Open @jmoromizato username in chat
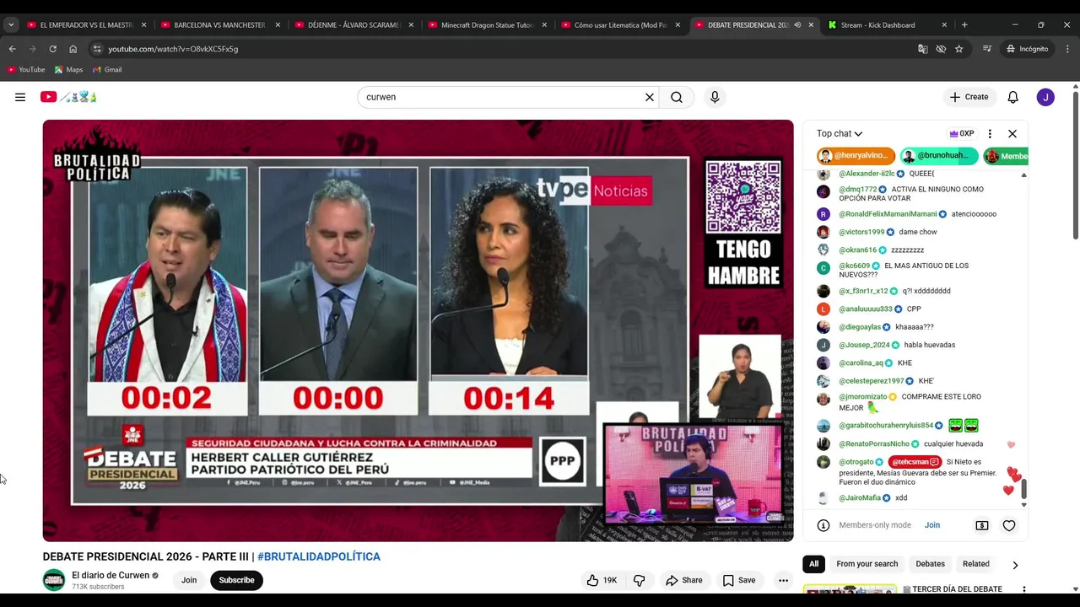 pos(862,397)
